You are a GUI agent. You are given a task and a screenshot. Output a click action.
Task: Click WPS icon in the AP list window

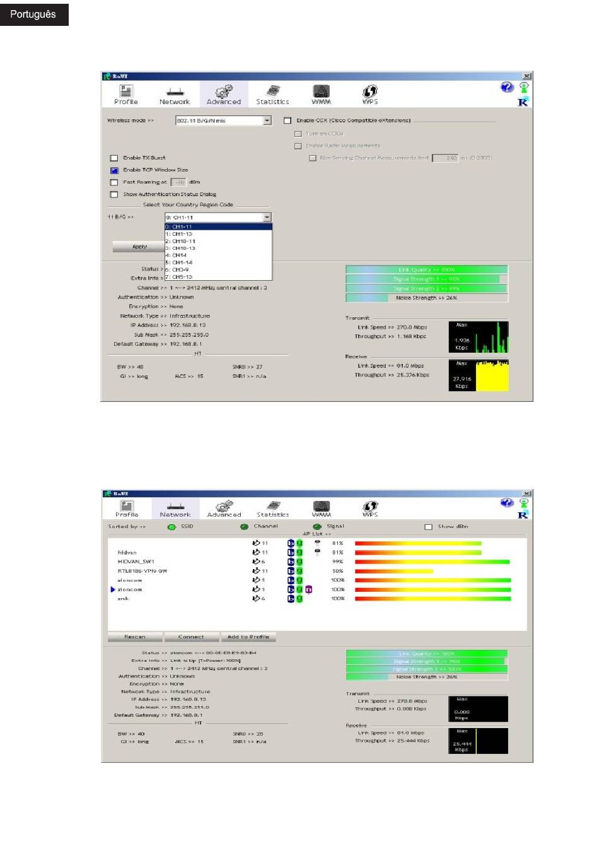(370, 509)
